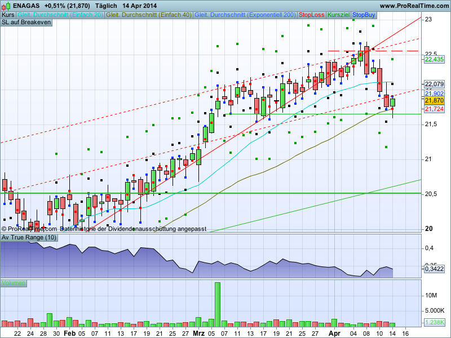Click the candlestick icon beside ENAGAS title
Viewport: 451px width, 338px height.
(x=6, y=6)
